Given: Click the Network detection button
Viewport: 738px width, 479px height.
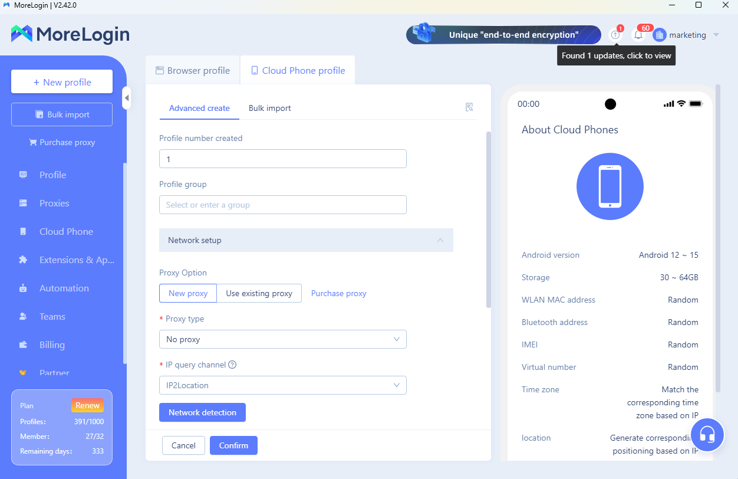Looking at the screenshot, I should click(x=202, y=412).
